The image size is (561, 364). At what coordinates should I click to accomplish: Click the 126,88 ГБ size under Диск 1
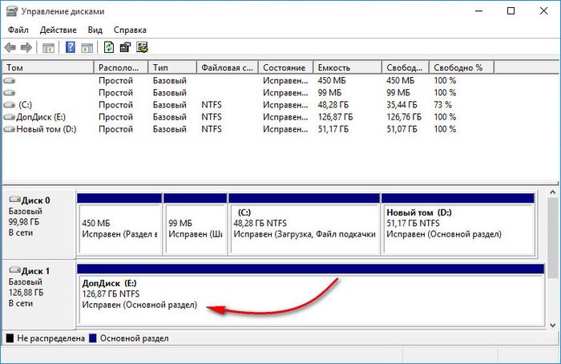[x=26, y=293]
